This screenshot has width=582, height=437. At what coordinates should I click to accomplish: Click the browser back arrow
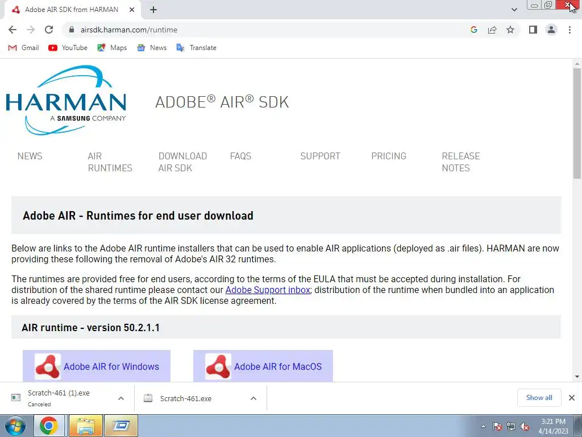13,30
